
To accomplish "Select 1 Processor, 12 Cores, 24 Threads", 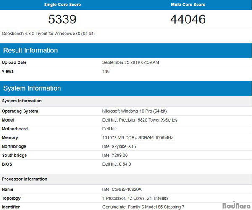I will pyautogui.click(x=136, y=198).
